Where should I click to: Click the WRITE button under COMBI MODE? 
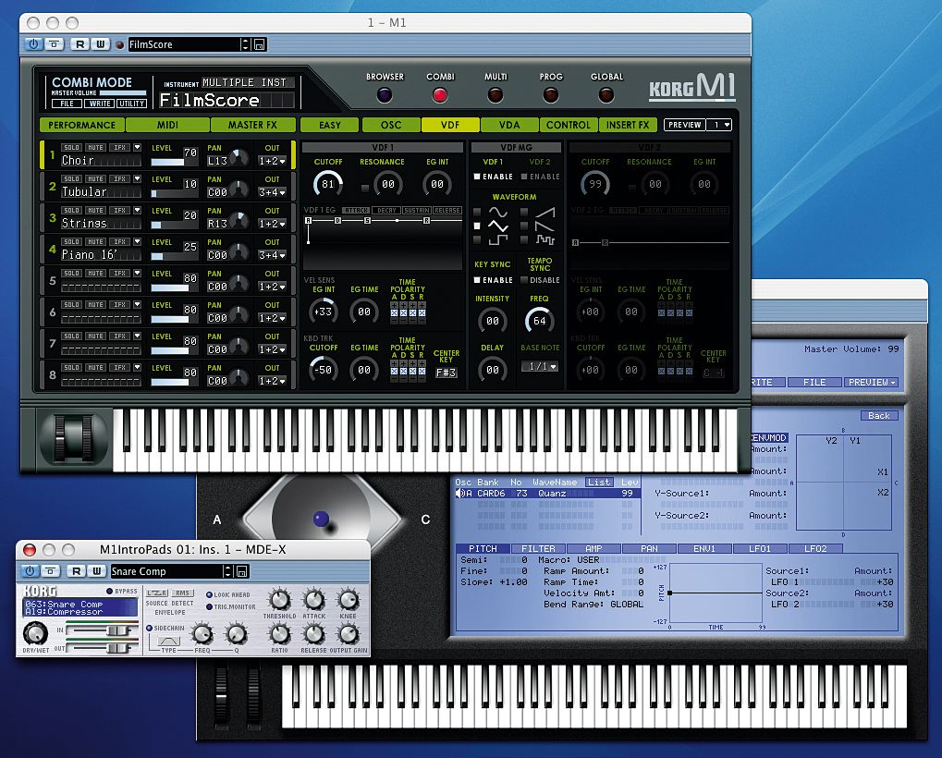(x=99, y=104)
